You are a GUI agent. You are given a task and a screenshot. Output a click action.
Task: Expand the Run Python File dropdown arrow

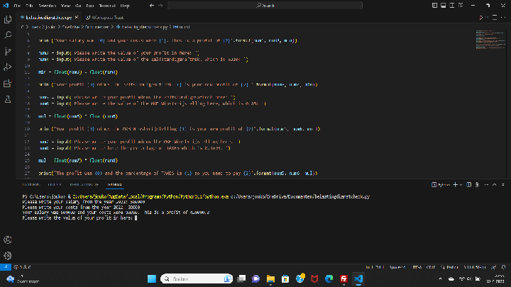pyautogui.click(x=485, y=16)
